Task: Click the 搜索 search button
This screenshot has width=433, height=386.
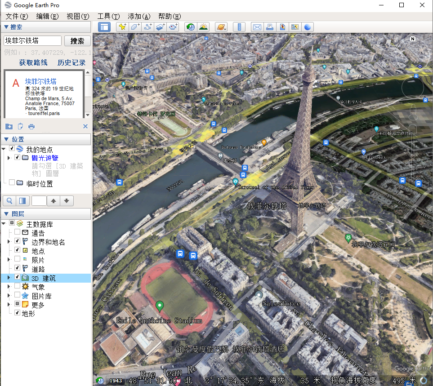Action: (x=77, y=41)
